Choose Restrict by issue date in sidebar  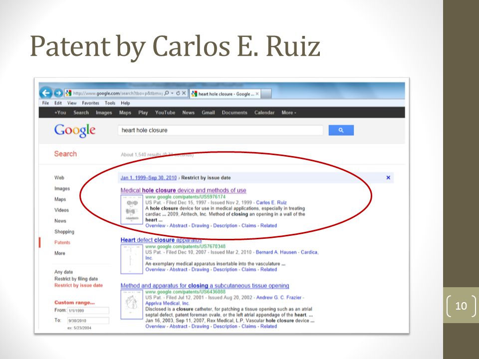tap(78, 285)
